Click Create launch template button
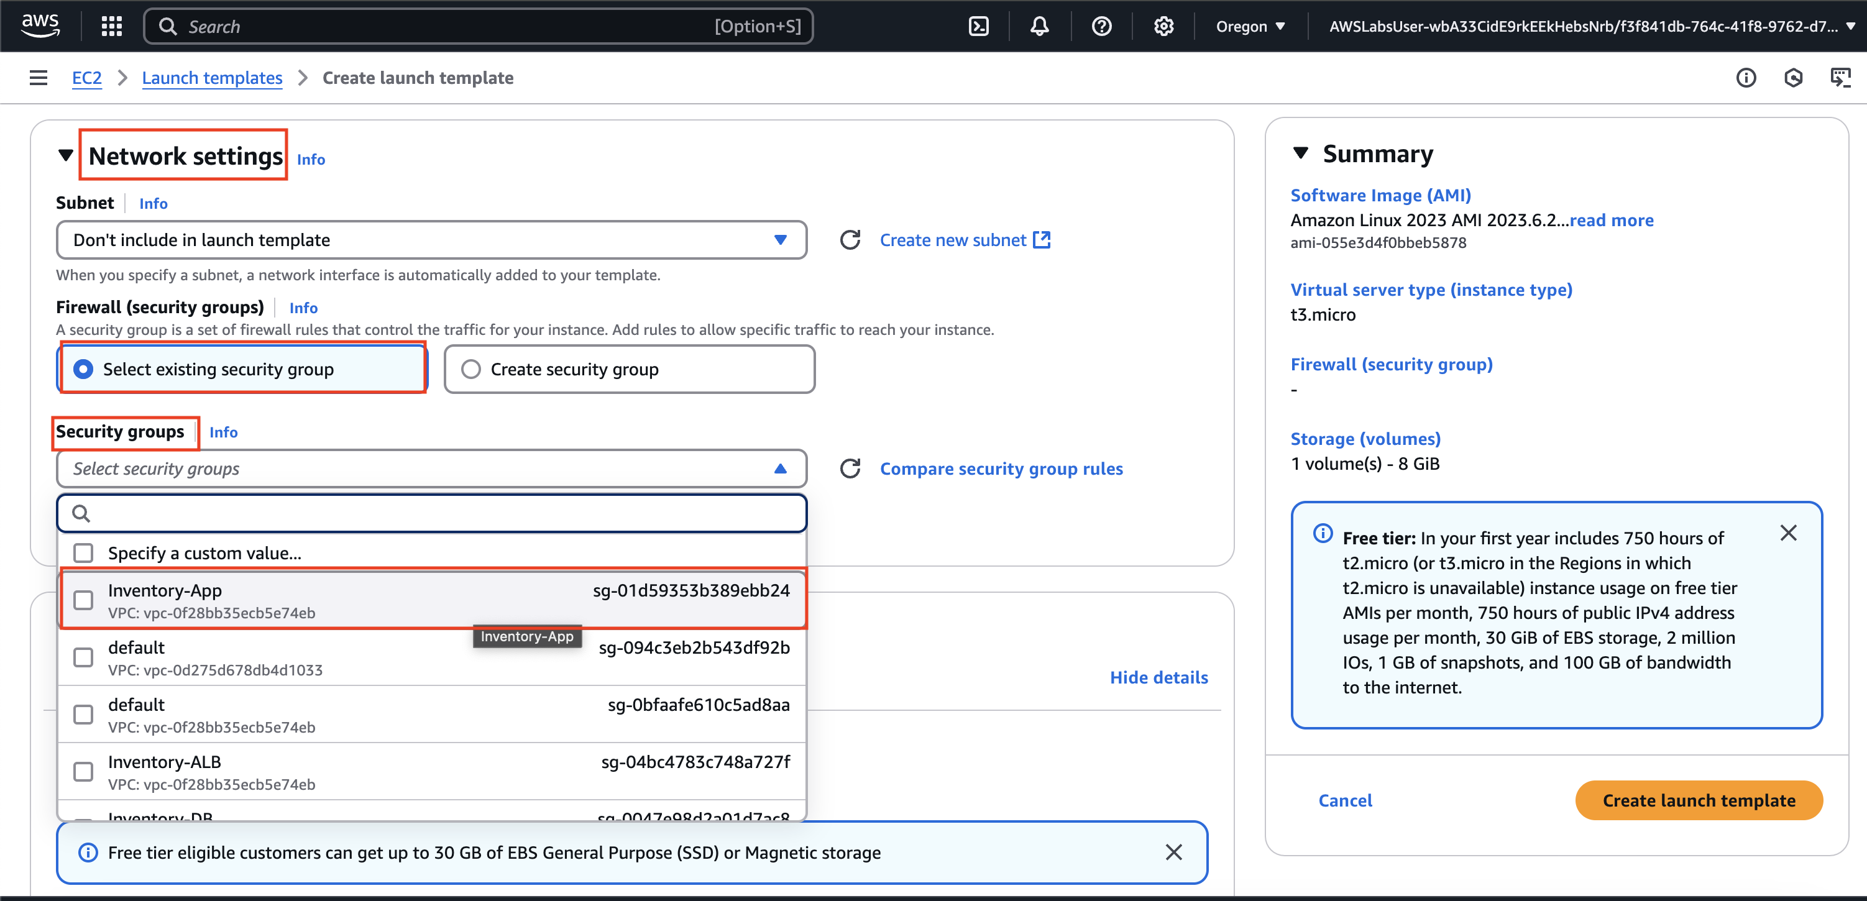The width and height of the screenshot is (1867, 901). 1698,800
